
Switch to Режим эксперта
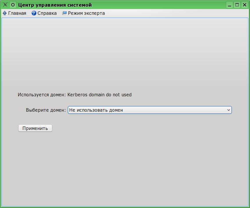coord(86,13)
